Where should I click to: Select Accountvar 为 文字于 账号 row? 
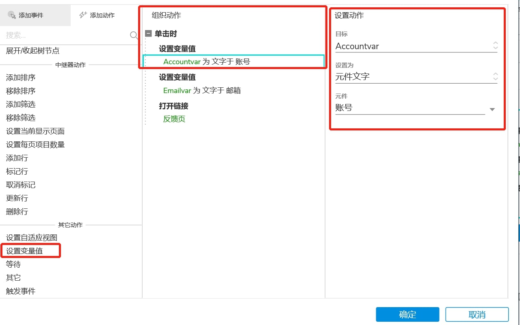click(234, 62)
